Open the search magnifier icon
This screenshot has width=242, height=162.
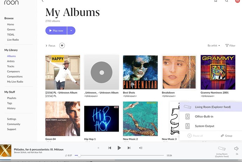(x=227, y=1)
